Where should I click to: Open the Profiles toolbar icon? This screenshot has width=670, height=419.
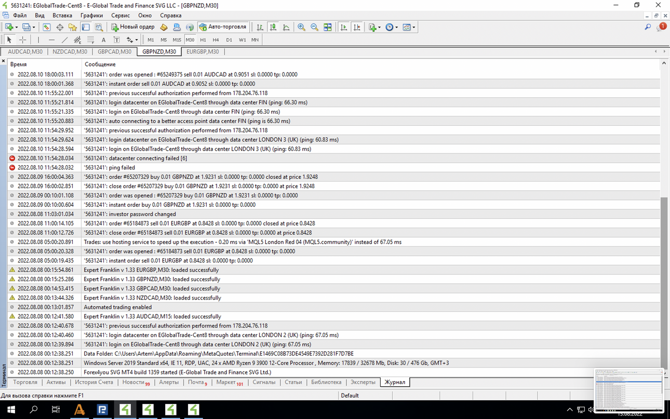coord(26,27)
